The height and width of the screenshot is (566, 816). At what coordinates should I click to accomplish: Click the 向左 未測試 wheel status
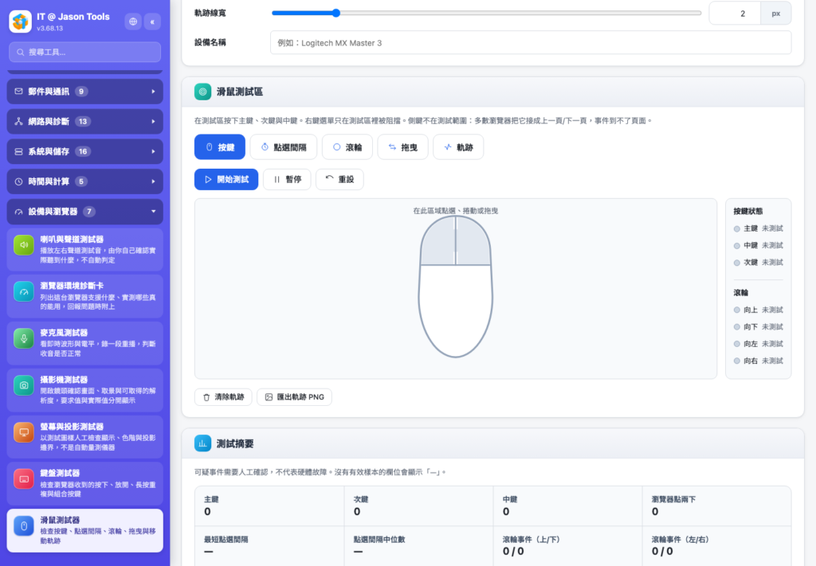[759, 344]
